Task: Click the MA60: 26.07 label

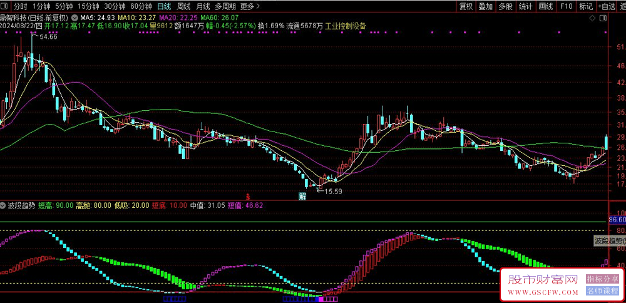Action: tap(220, 18)
